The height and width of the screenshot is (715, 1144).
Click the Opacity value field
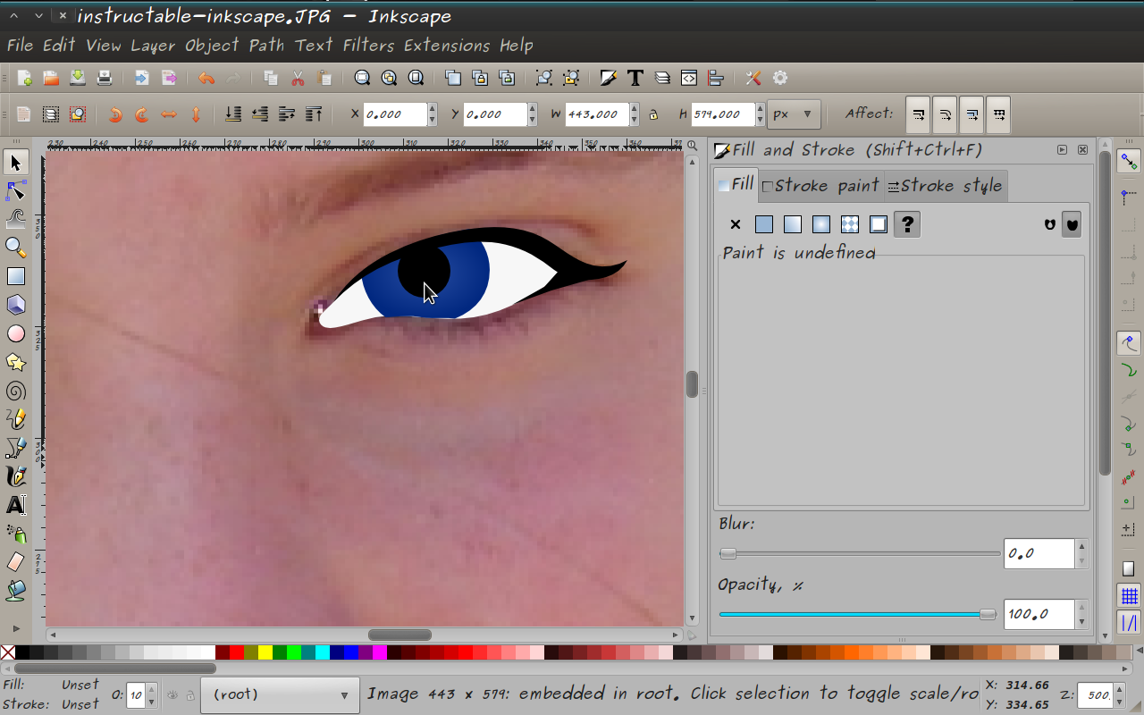click(x=1039, y=614)
